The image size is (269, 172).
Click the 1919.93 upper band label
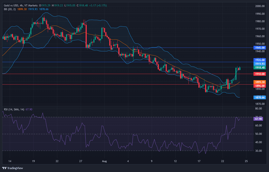[x=260, y=64]
